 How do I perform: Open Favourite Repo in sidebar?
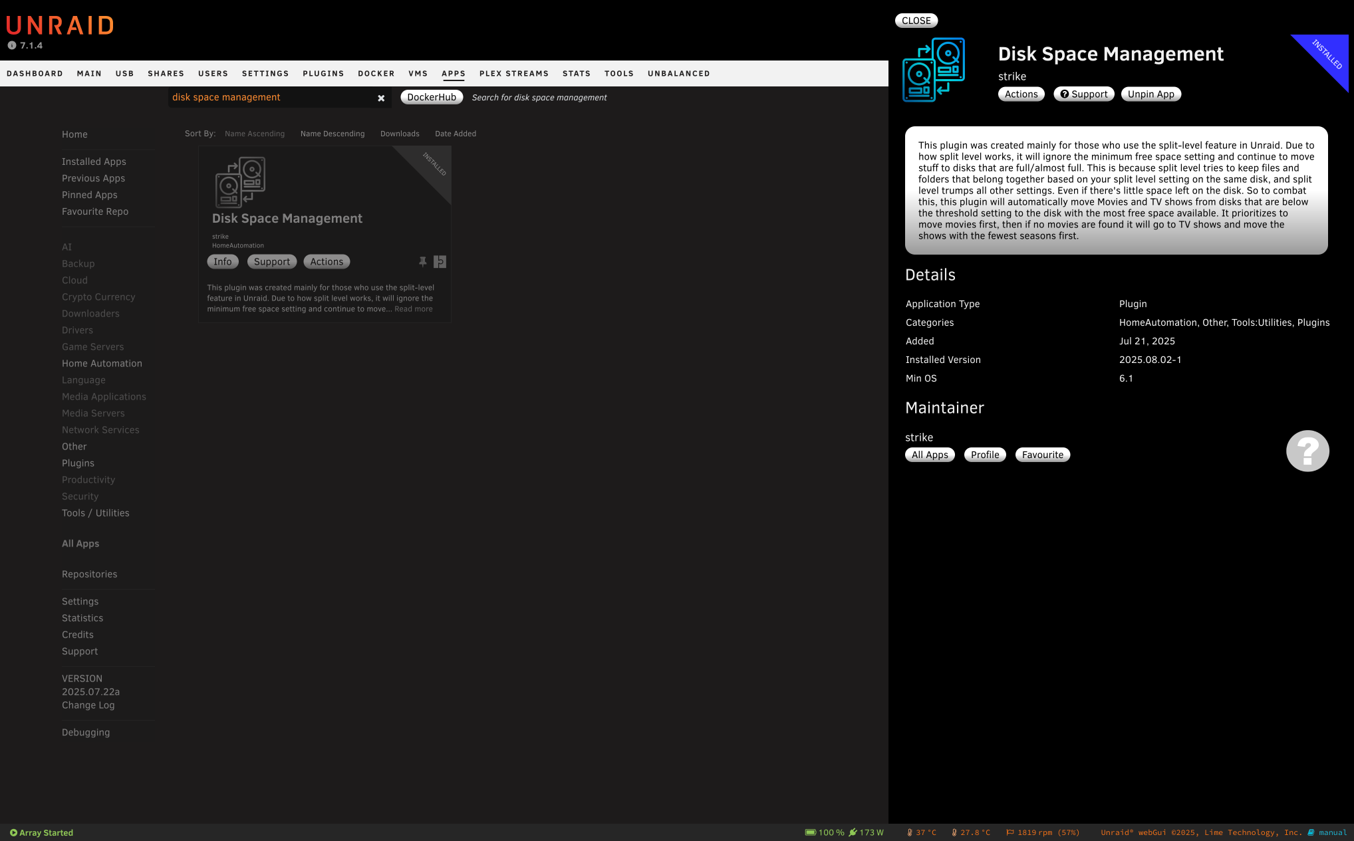95,211
